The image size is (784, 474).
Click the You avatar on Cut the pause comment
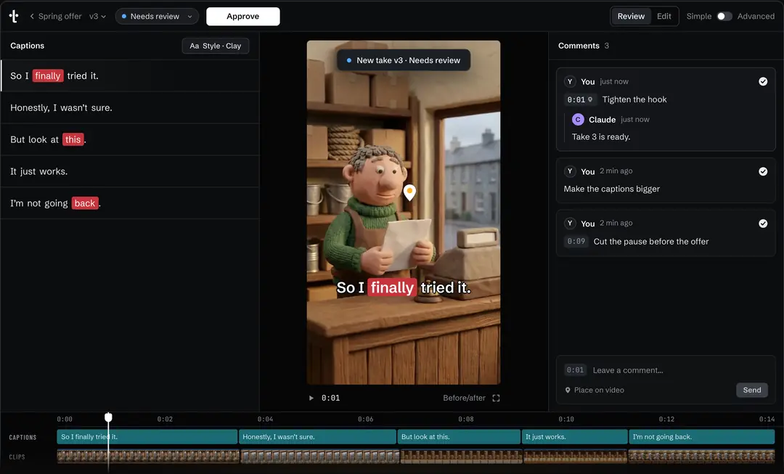570,224
